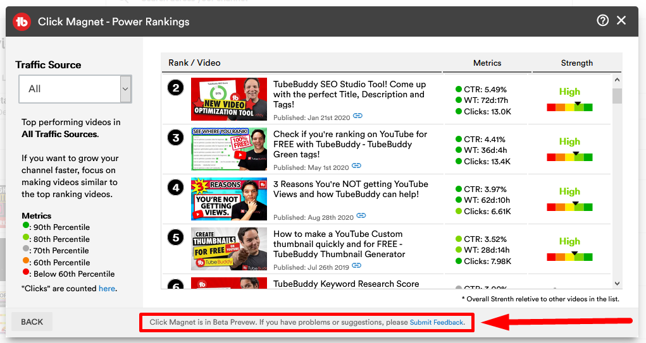The height and width of the screenshot is (343, 646).
Task: Click the Strength column header
Action: coord(577,63)
